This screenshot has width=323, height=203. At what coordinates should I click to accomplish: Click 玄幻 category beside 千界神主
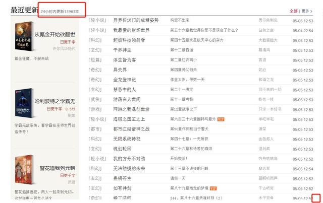(95, 50)
